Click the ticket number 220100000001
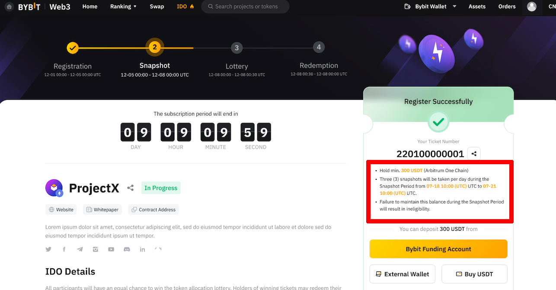This screenshot has height=290, width=556. [430, 154]
